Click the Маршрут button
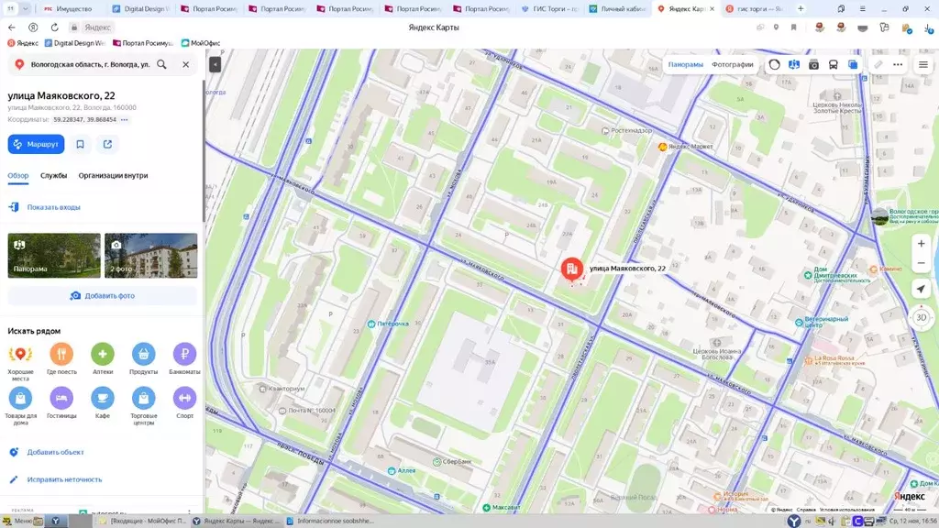Image resolution: width=939 pixels, height=528 pixels. [36, 144]
